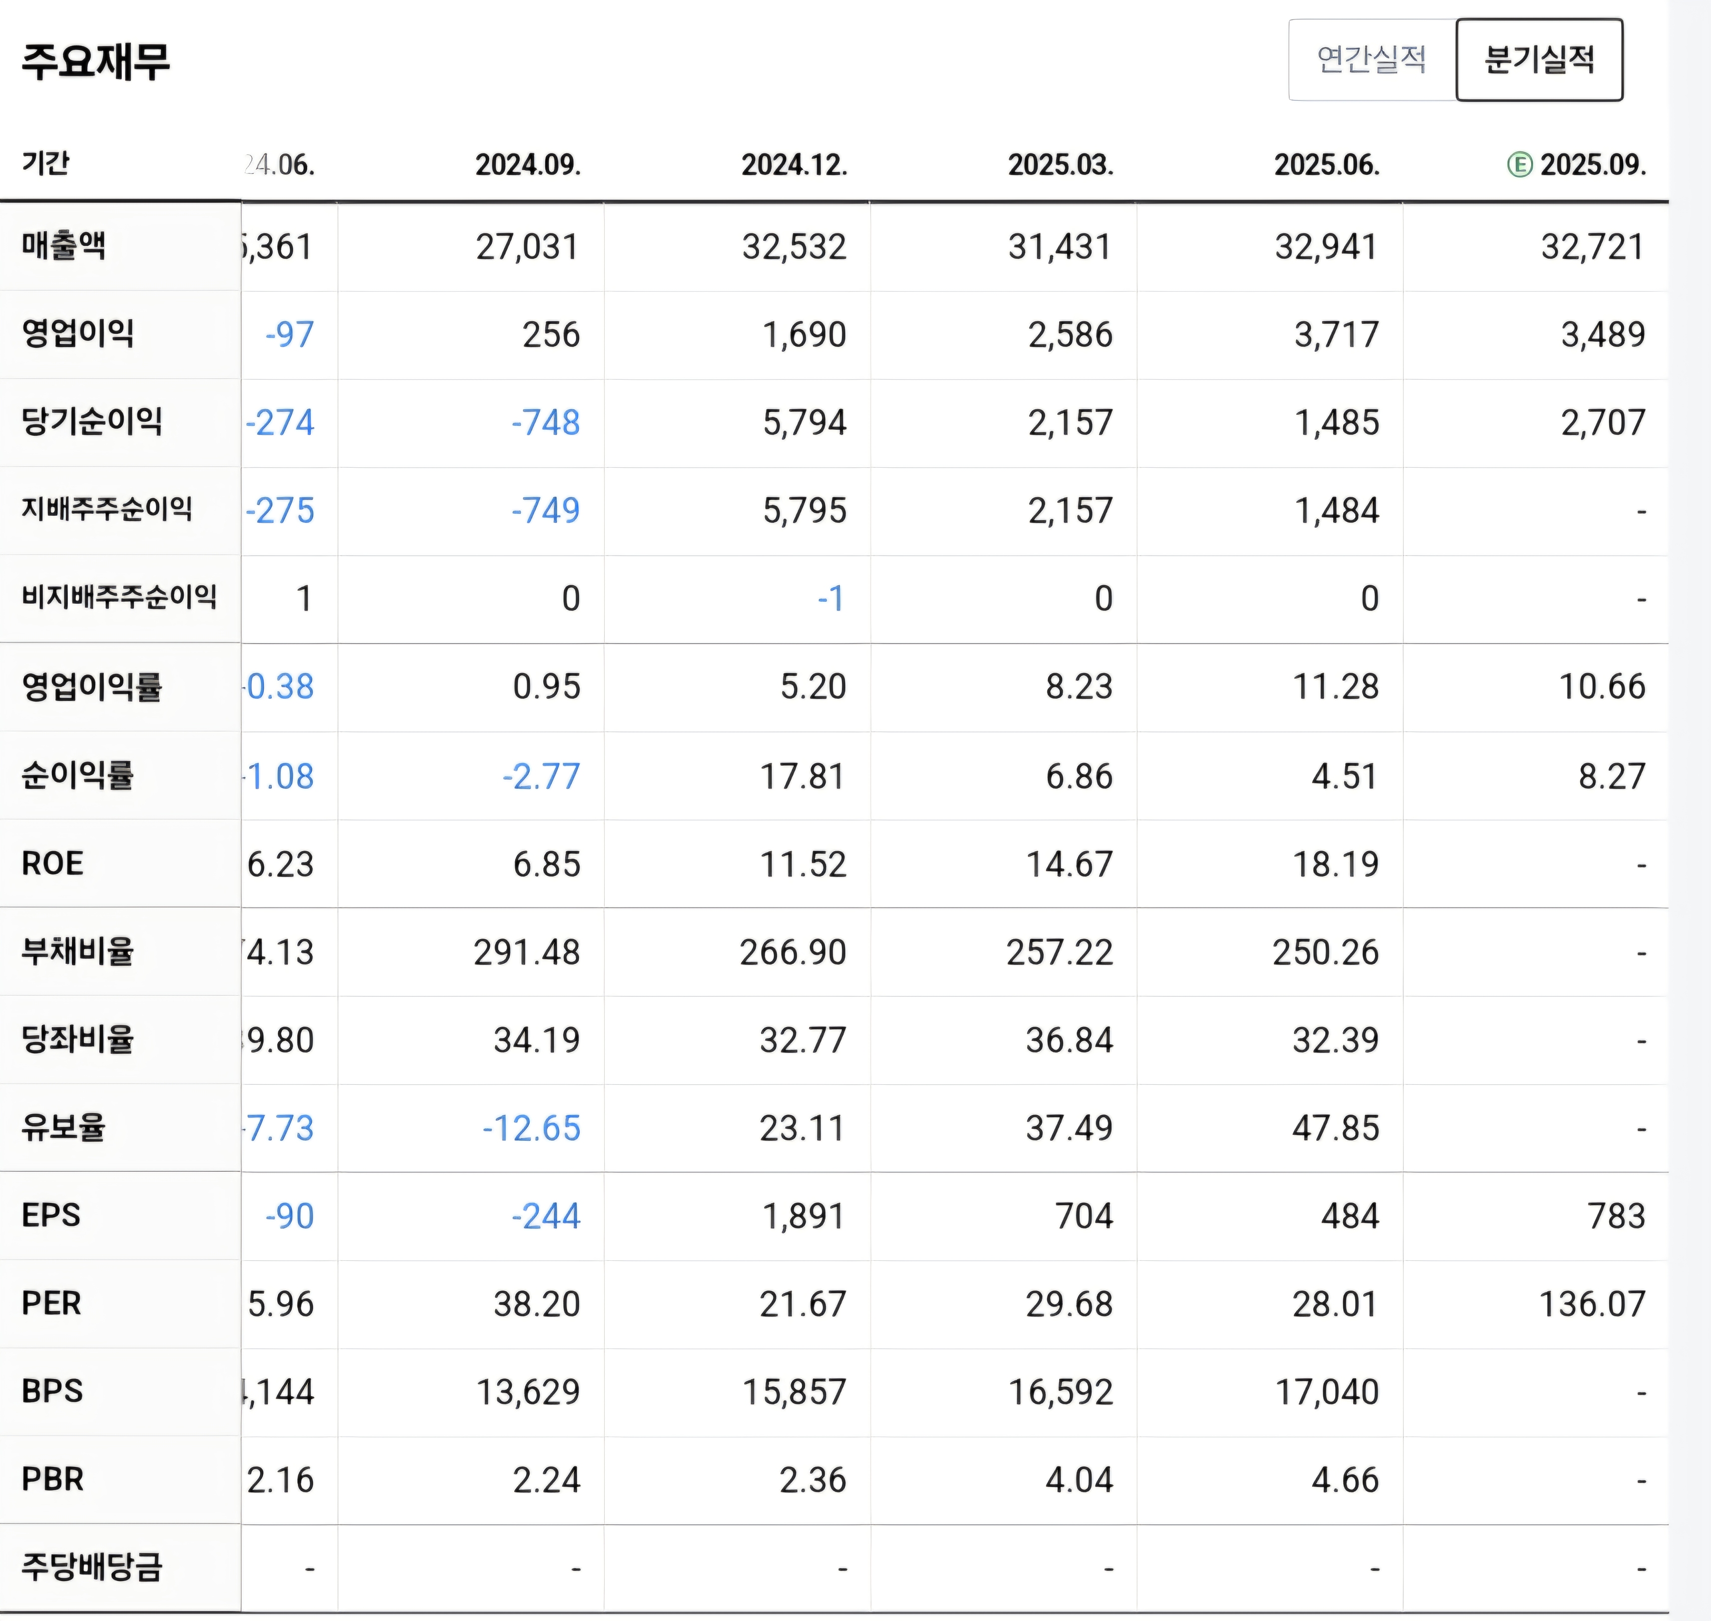
Task: Click the 2024.09. column header
Action: tap(528, 164)
